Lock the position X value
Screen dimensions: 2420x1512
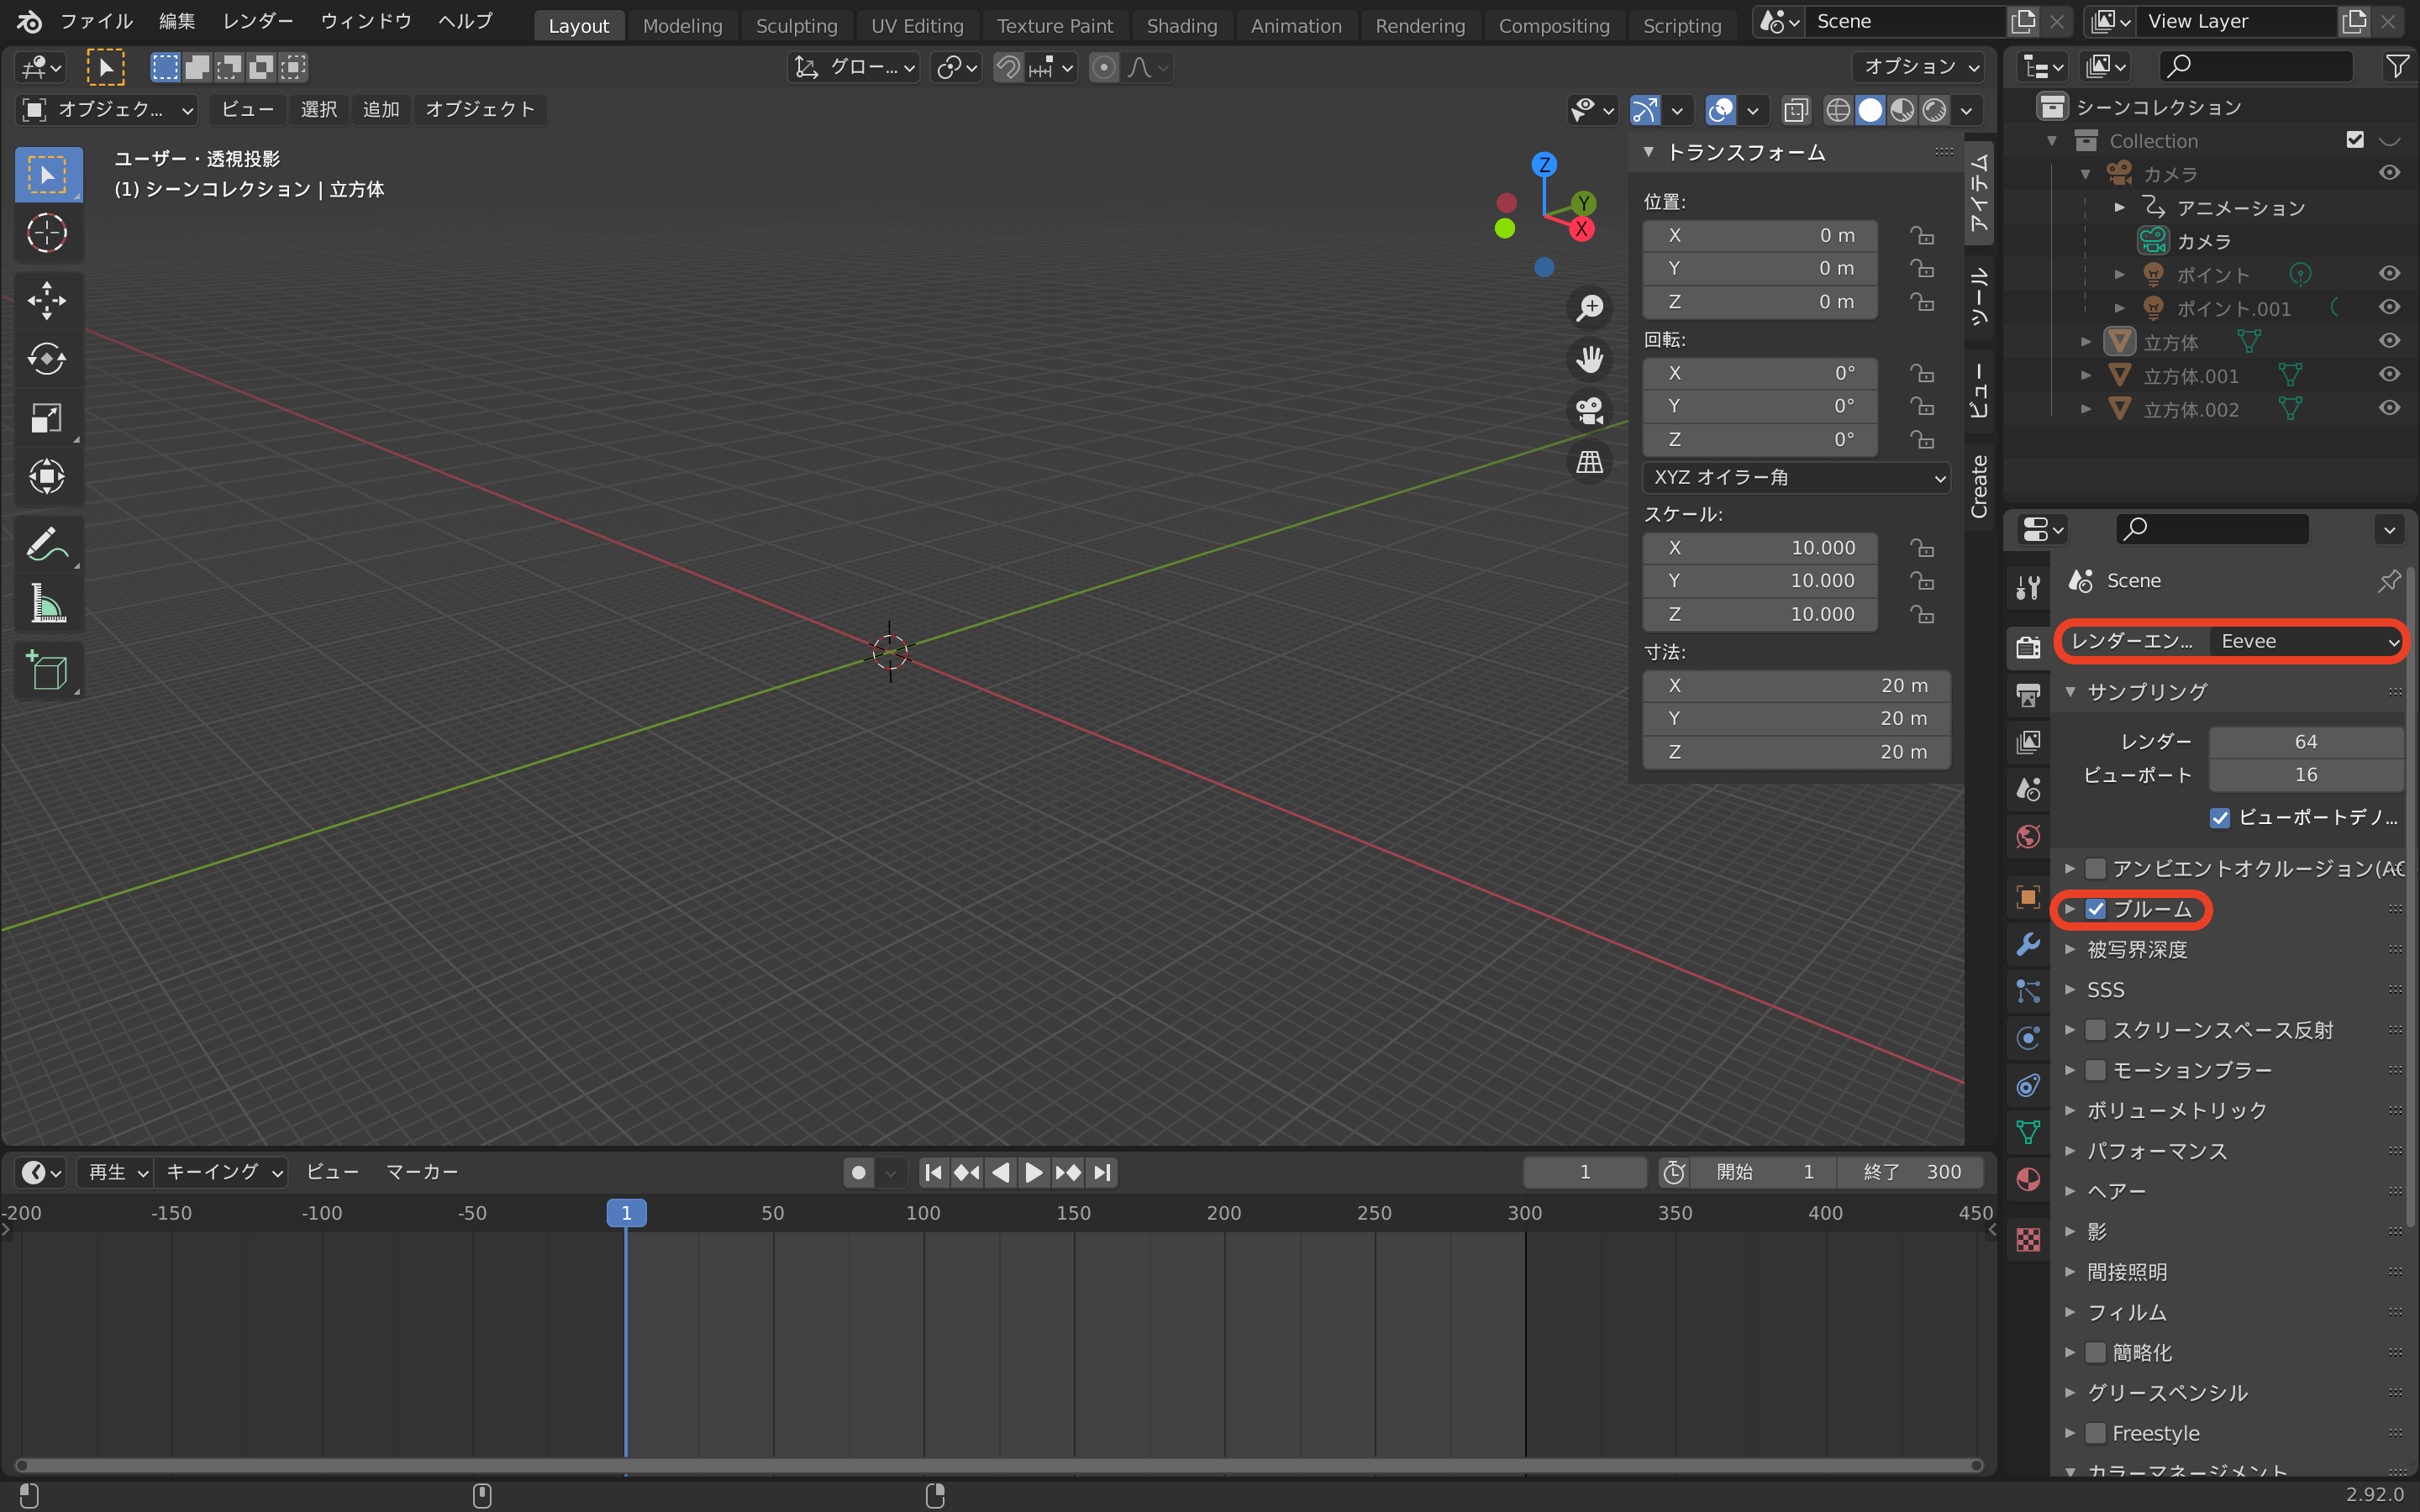[1921, 235]
